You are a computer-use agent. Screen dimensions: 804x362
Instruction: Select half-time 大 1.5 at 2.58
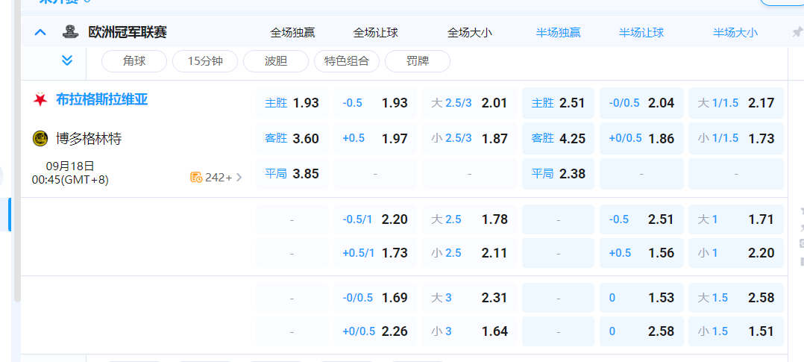coord(736,298)
